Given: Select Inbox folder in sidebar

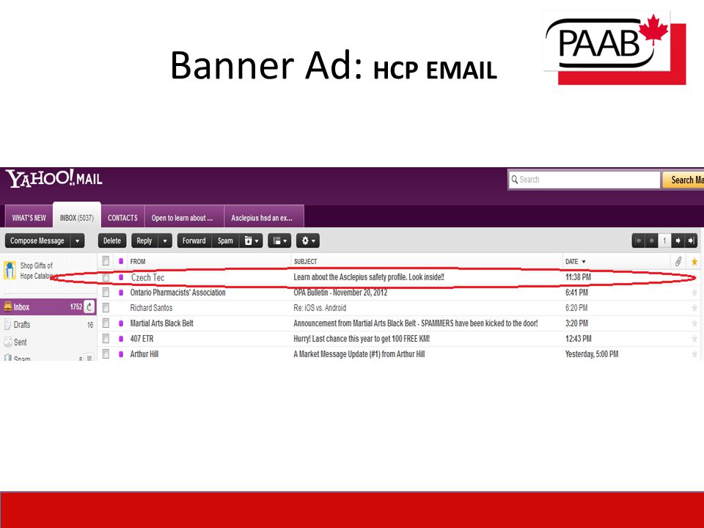Looking at the screenshot, I should (x=48, y=307).
